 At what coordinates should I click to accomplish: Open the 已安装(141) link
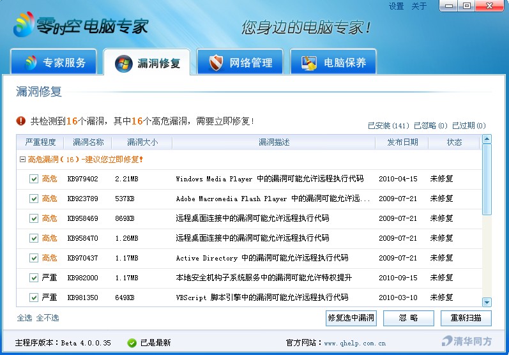pyautogui.click(x=388, y=126)
